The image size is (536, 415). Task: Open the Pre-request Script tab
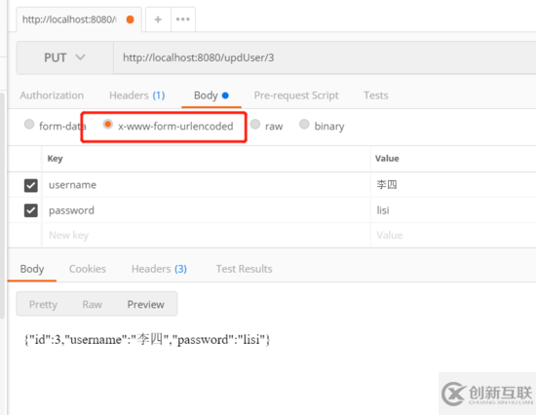(296, 95)
